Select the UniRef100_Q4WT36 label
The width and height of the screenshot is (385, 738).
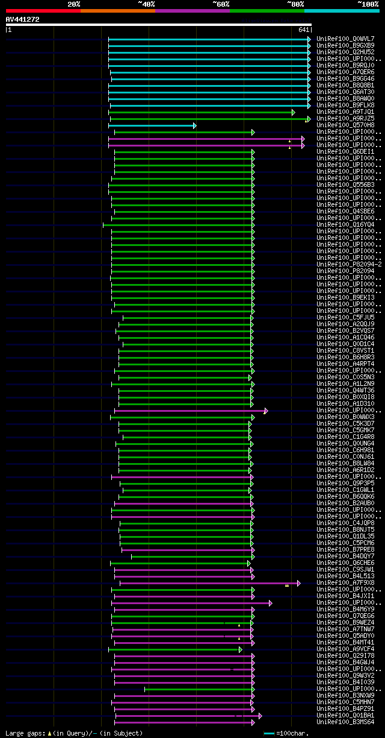(x=345, y=390)
